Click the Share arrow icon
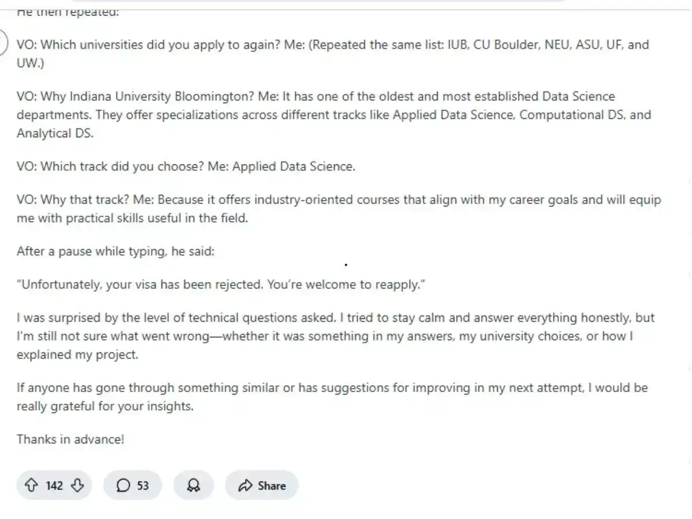Viewport: 692px width, 519px height. click(245, 485)
